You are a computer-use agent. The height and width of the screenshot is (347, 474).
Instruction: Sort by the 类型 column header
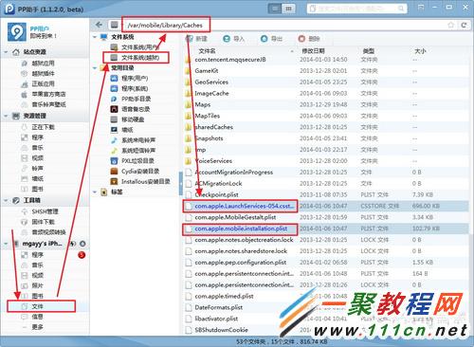[368, 51]
